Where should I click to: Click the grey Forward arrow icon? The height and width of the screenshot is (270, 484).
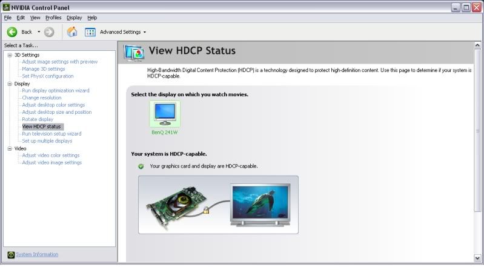pyautogui.click(x=49, y=32)
